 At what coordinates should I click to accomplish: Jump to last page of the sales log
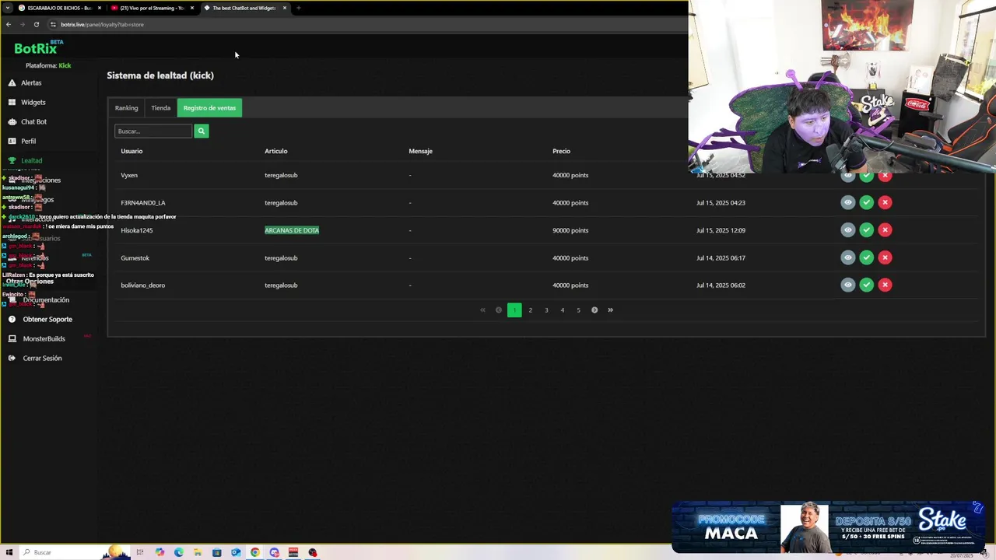610,310
